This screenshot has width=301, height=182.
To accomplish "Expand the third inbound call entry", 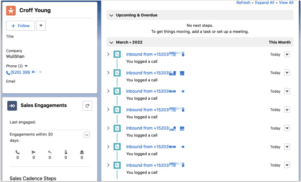I will pyautogui.click(x=108, y=91).
